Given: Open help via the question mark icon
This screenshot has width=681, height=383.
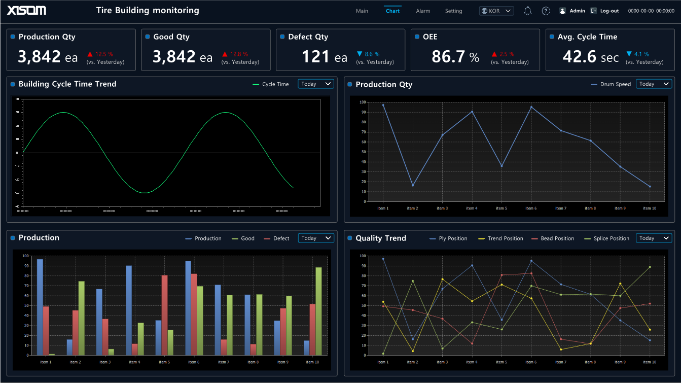Looking at the screenshot, I should (546, 11).
